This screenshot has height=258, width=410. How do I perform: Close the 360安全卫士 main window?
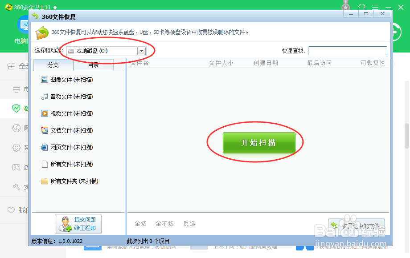click(401, 7)
